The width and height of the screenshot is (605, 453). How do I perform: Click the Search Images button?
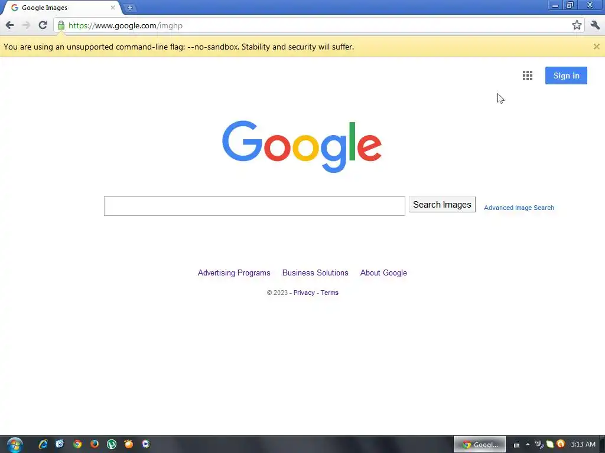point(442,205)
